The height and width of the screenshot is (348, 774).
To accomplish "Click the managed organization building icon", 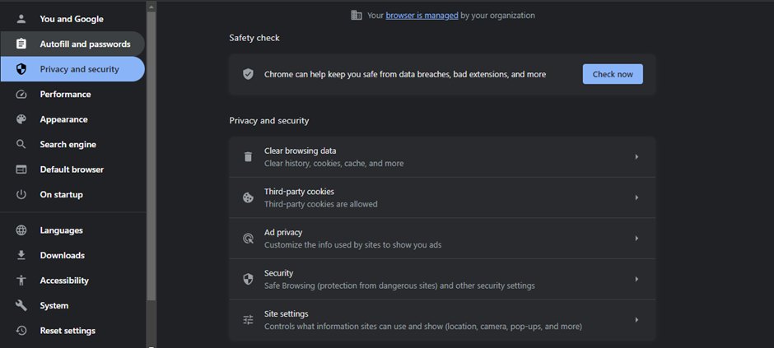I will click(x=357, y=15).
